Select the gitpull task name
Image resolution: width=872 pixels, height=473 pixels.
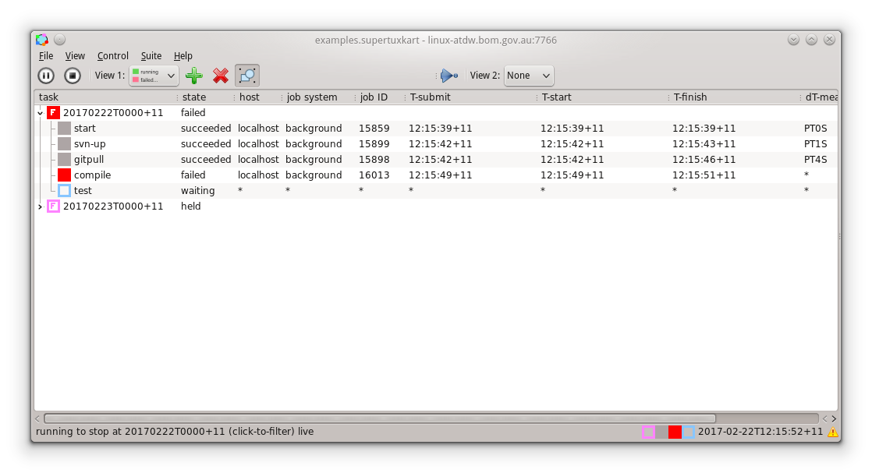pyautogui.click(x=89, y=160)
